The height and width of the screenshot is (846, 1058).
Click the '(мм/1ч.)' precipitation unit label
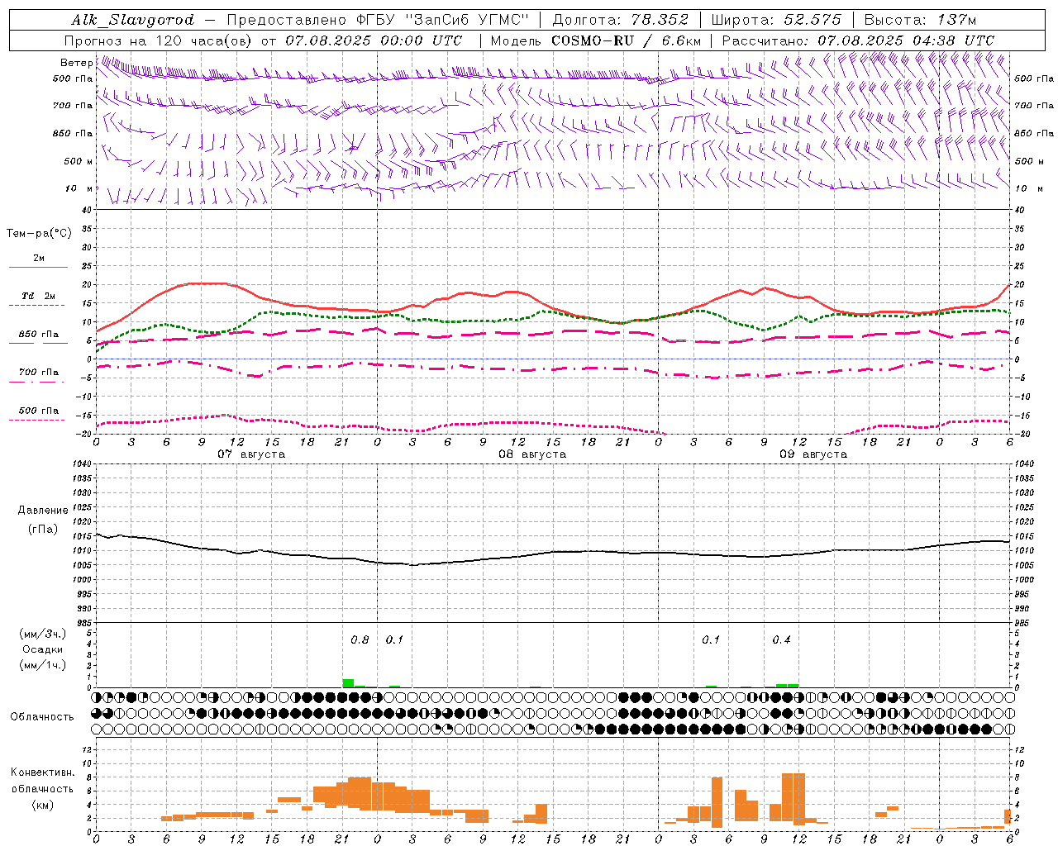pos(42,665)
